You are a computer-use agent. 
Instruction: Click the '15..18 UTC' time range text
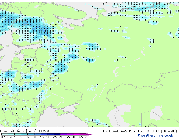click(x=148, y=131)
